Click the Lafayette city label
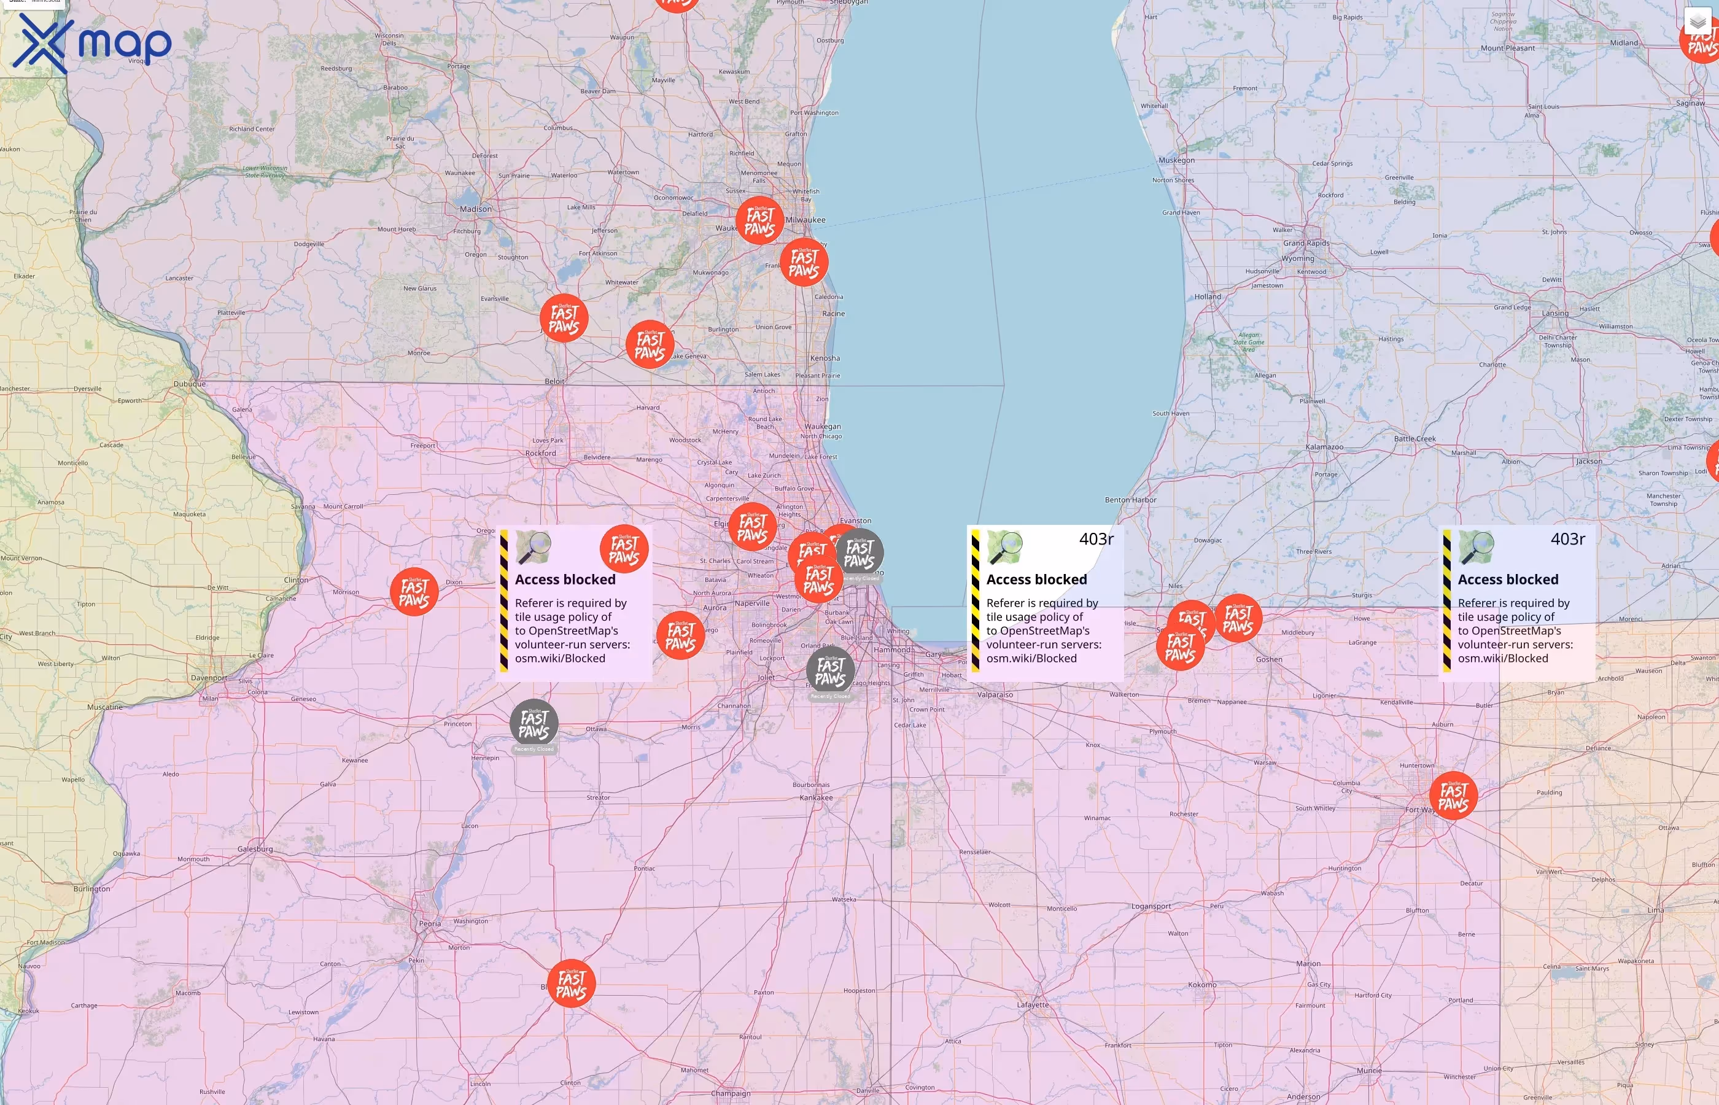 click(x=1033, y=1004)
